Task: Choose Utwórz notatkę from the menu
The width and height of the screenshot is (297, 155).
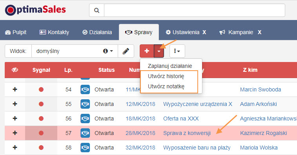Action: [166, 86]
